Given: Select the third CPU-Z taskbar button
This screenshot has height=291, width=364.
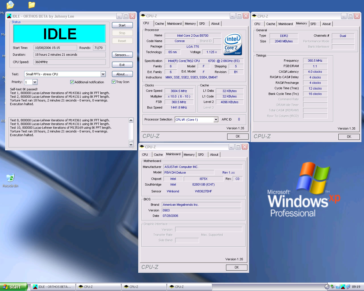Looking at the screenshot, I should click(x=189, y=287).
